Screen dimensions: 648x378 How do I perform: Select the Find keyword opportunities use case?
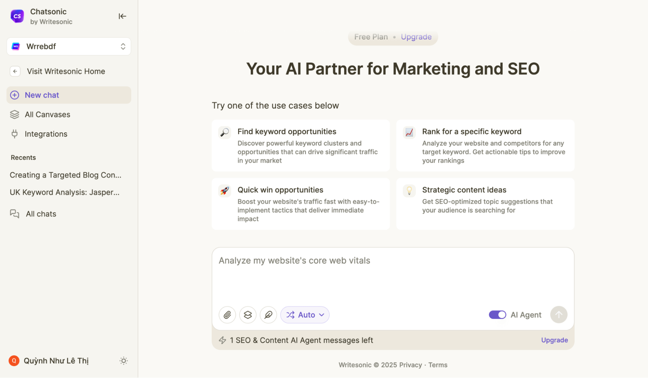(x=301, y=146)
